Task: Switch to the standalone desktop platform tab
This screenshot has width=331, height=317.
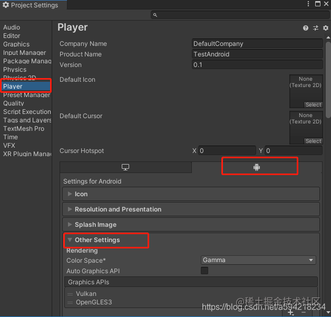Action: coord(125,167)
